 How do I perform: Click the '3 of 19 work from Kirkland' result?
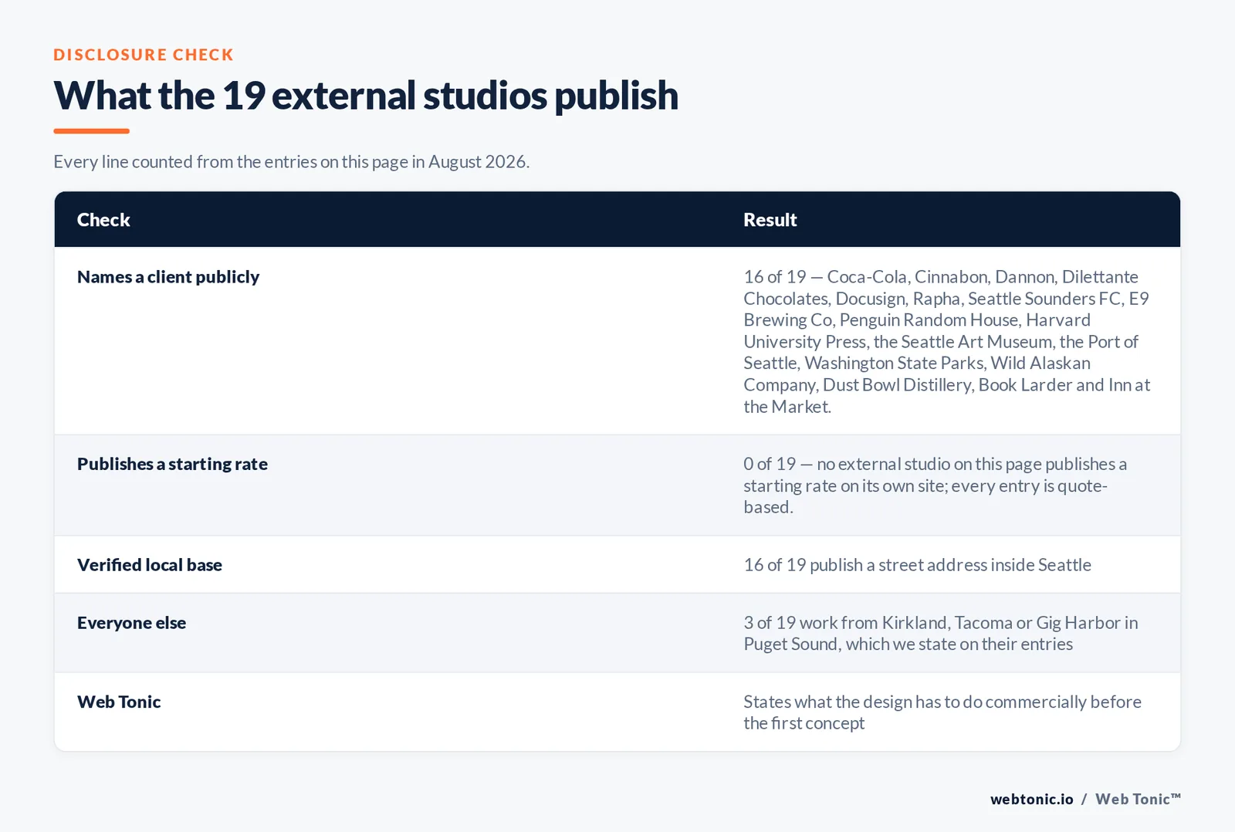click(x=941, y=633)
